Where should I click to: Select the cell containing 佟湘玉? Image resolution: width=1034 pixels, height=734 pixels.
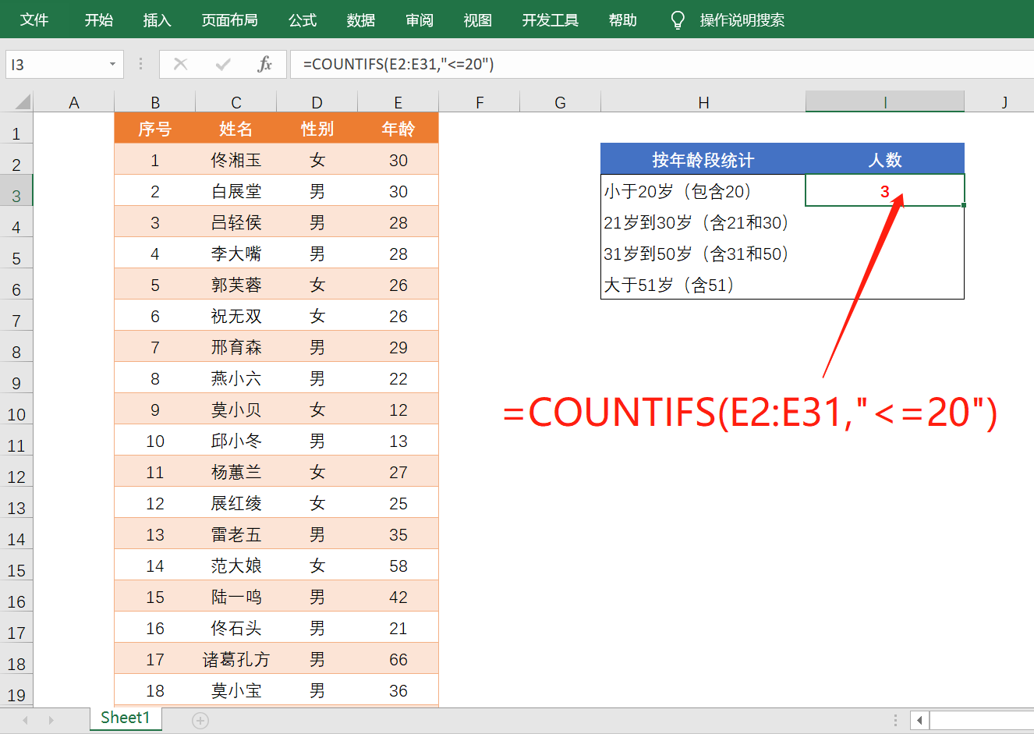236,160
